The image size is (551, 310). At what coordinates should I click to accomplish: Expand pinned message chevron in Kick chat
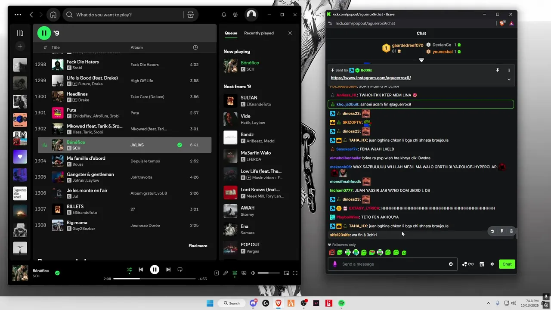509,79
